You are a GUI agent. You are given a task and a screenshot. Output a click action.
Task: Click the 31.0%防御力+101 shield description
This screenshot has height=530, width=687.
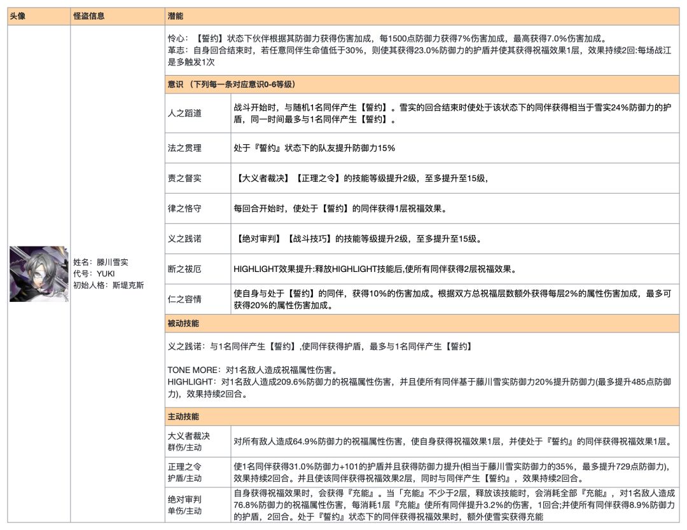[452, 472]
